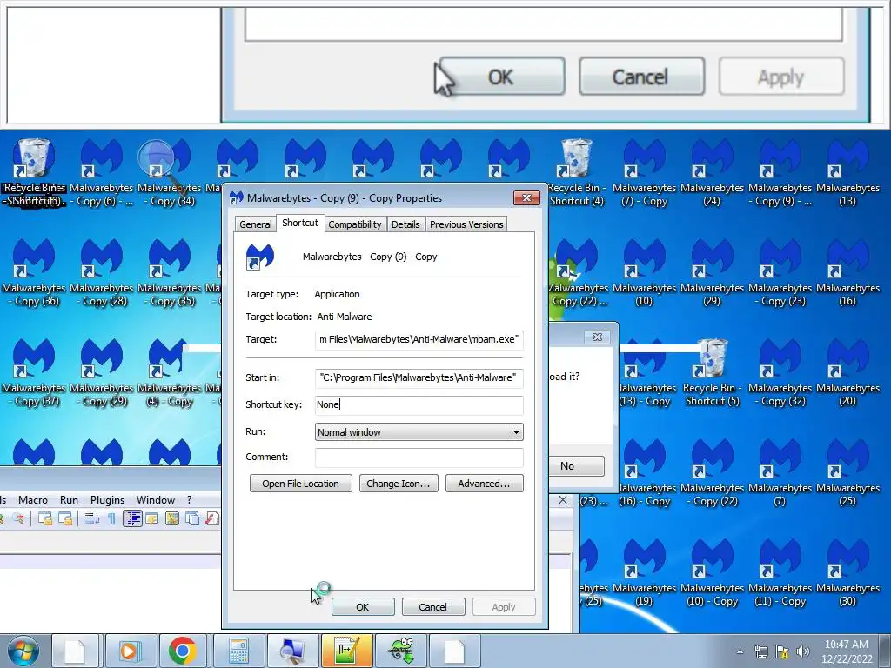The height and width of the screenshot is (668, 891).
Task: Switch to the General tab
Action: point(256,224)
